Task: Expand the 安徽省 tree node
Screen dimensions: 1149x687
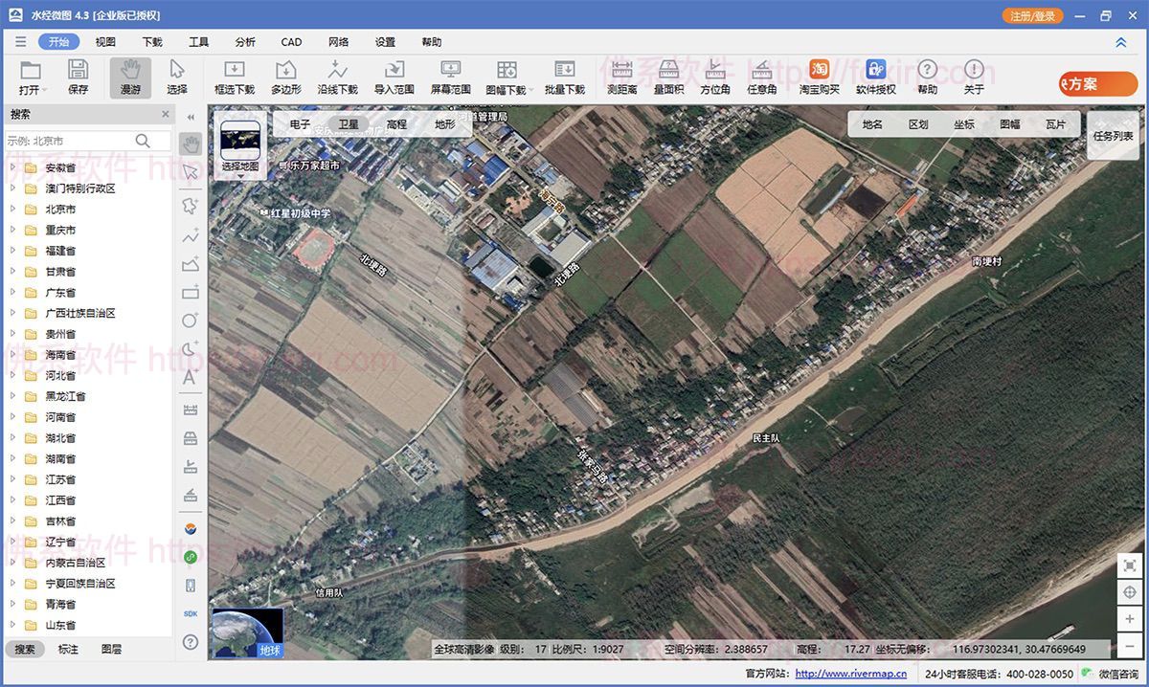Action: tap(13, 167)
